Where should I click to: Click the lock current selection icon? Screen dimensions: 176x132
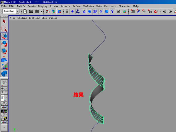[x=119, y=11]
